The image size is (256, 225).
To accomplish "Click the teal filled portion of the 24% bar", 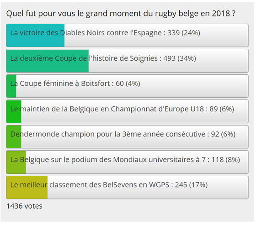I will tap(36, 36).
